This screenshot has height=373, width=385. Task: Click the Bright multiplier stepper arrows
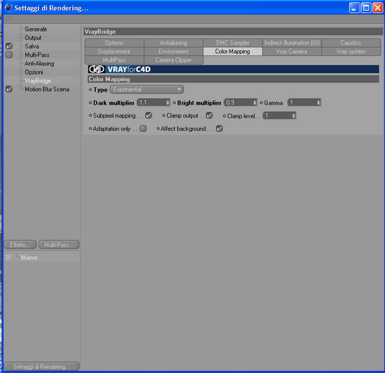255,102
